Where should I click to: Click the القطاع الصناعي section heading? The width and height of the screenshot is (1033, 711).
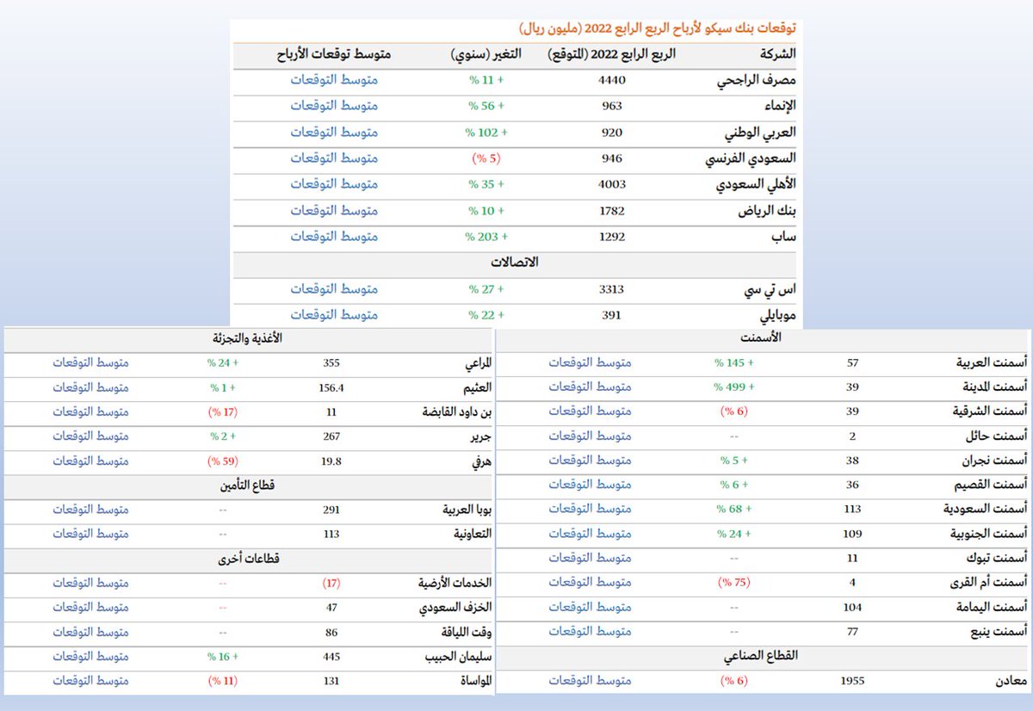point(763,656)
